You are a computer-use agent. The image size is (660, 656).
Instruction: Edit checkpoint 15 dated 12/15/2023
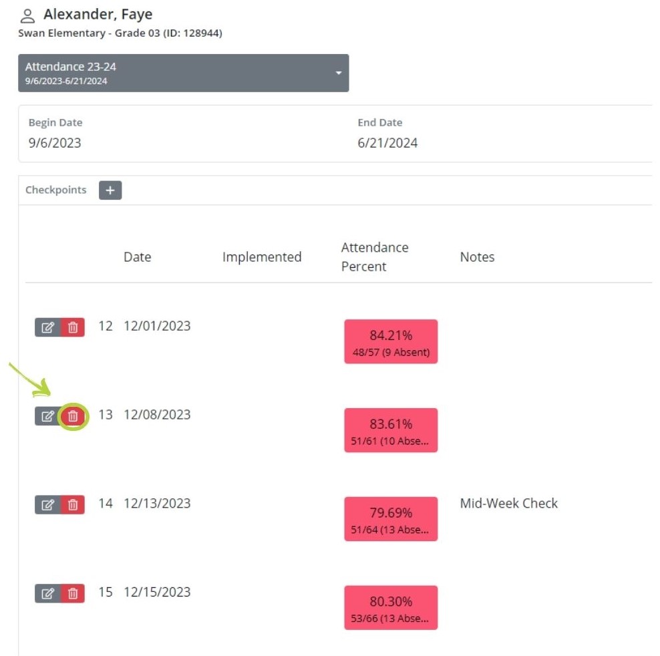47,593
